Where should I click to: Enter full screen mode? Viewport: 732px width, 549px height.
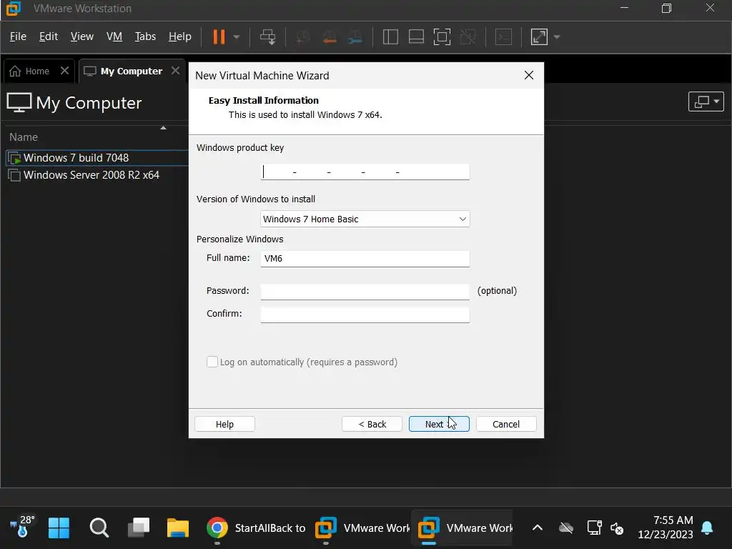pos(442,37)
